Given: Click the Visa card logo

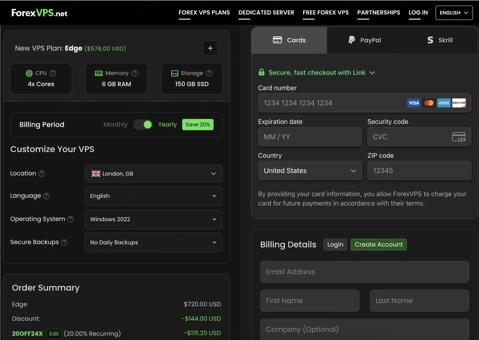Looking at the screenshot, I should coord(413,103).
